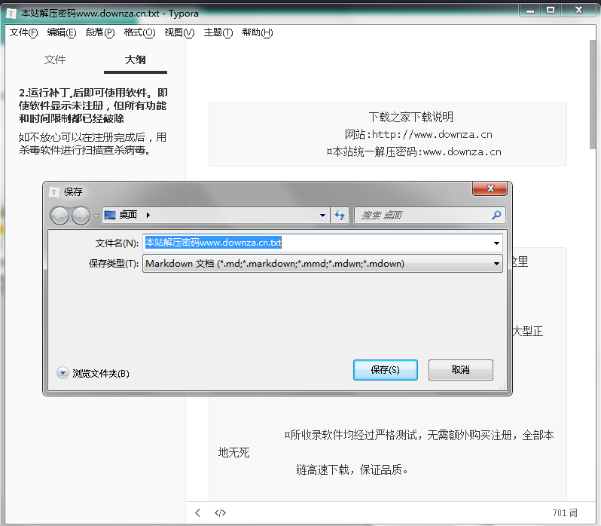Viewport: 601px width, 526px height.
Task: Click the Save (保存) button in the dialog
Action: pyautogui.click(x=385, y=370)
